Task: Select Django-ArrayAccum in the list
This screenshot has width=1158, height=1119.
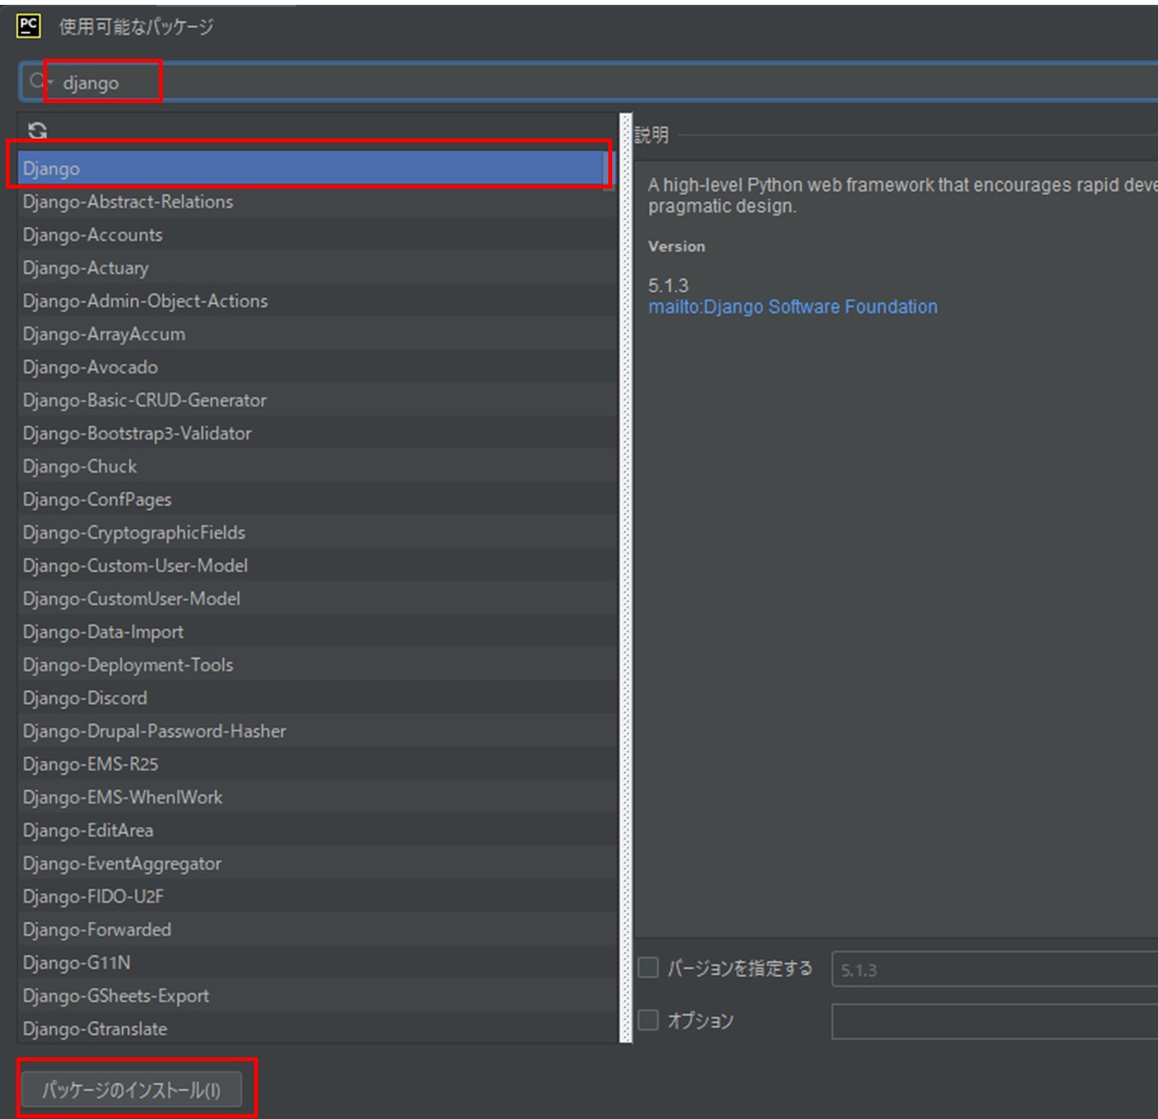Action: tap(317, 334)
